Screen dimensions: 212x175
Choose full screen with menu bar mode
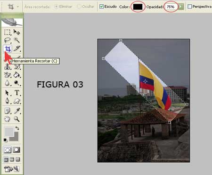tap(12, 159)
